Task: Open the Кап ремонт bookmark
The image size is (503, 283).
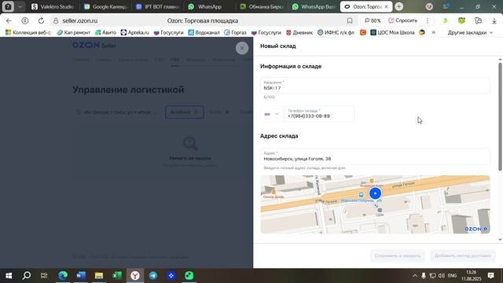Action: click(x=73, y=32)
